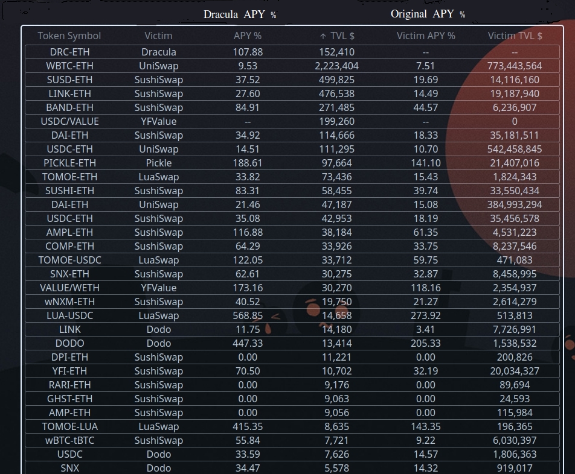Image resolution: width=575 pixels, height=474 pixels.
Task: Click APY value 173.16
Action: (248, 288)
